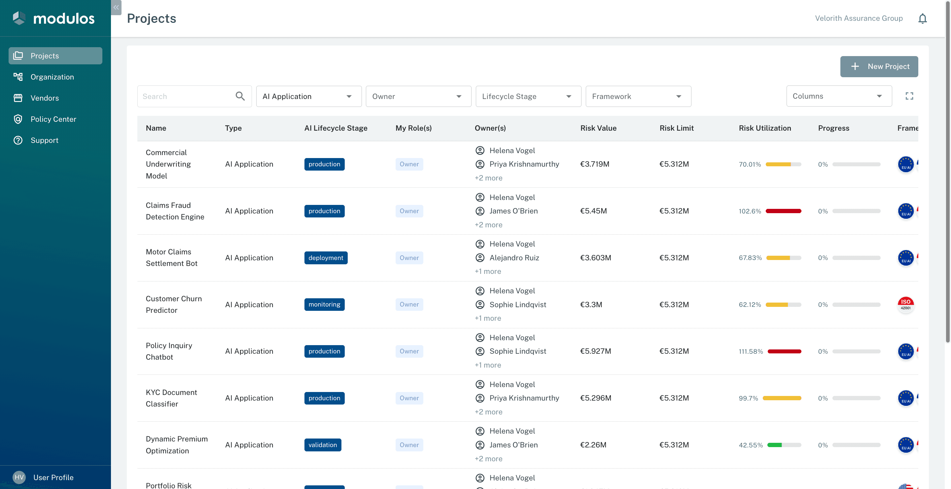Screen dimensions: 951x489
Task: Click the Risk Value column header
Action: (598, 128)
